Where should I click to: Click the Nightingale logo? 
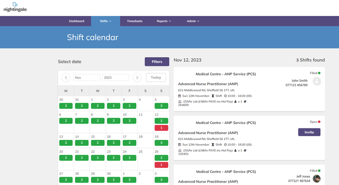coord(15,7)
